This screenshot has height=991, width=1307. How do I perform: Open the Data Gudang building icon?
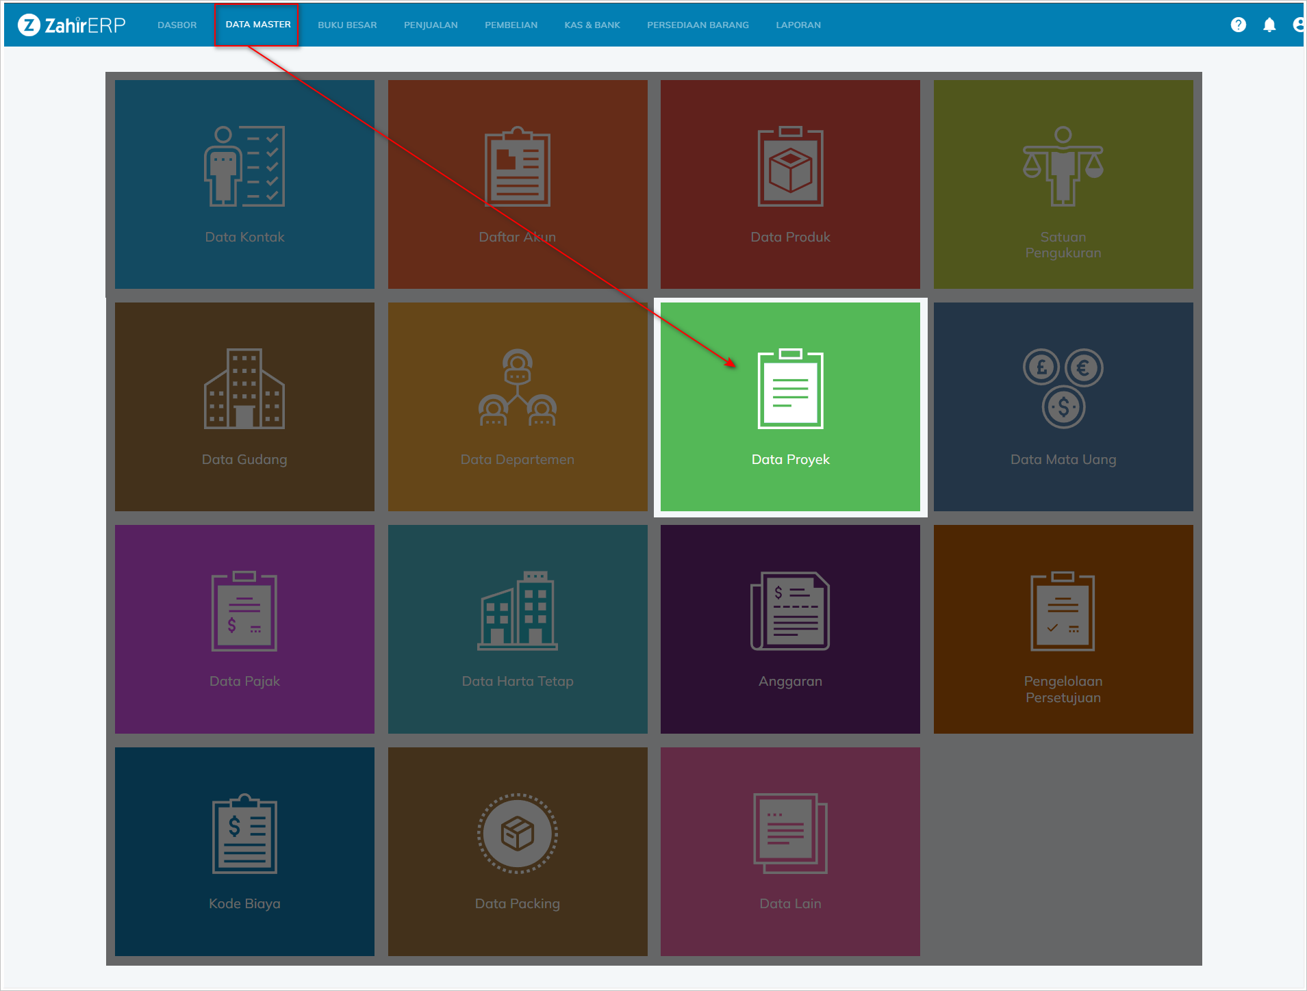point(244,389)
